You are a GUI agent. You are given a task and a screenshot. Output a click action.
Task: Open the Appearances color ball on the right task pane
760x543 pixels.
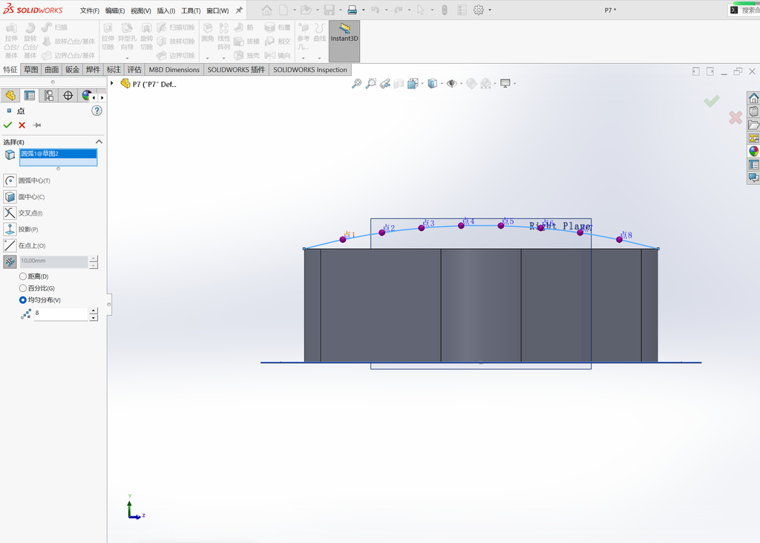tap(753, 151)
